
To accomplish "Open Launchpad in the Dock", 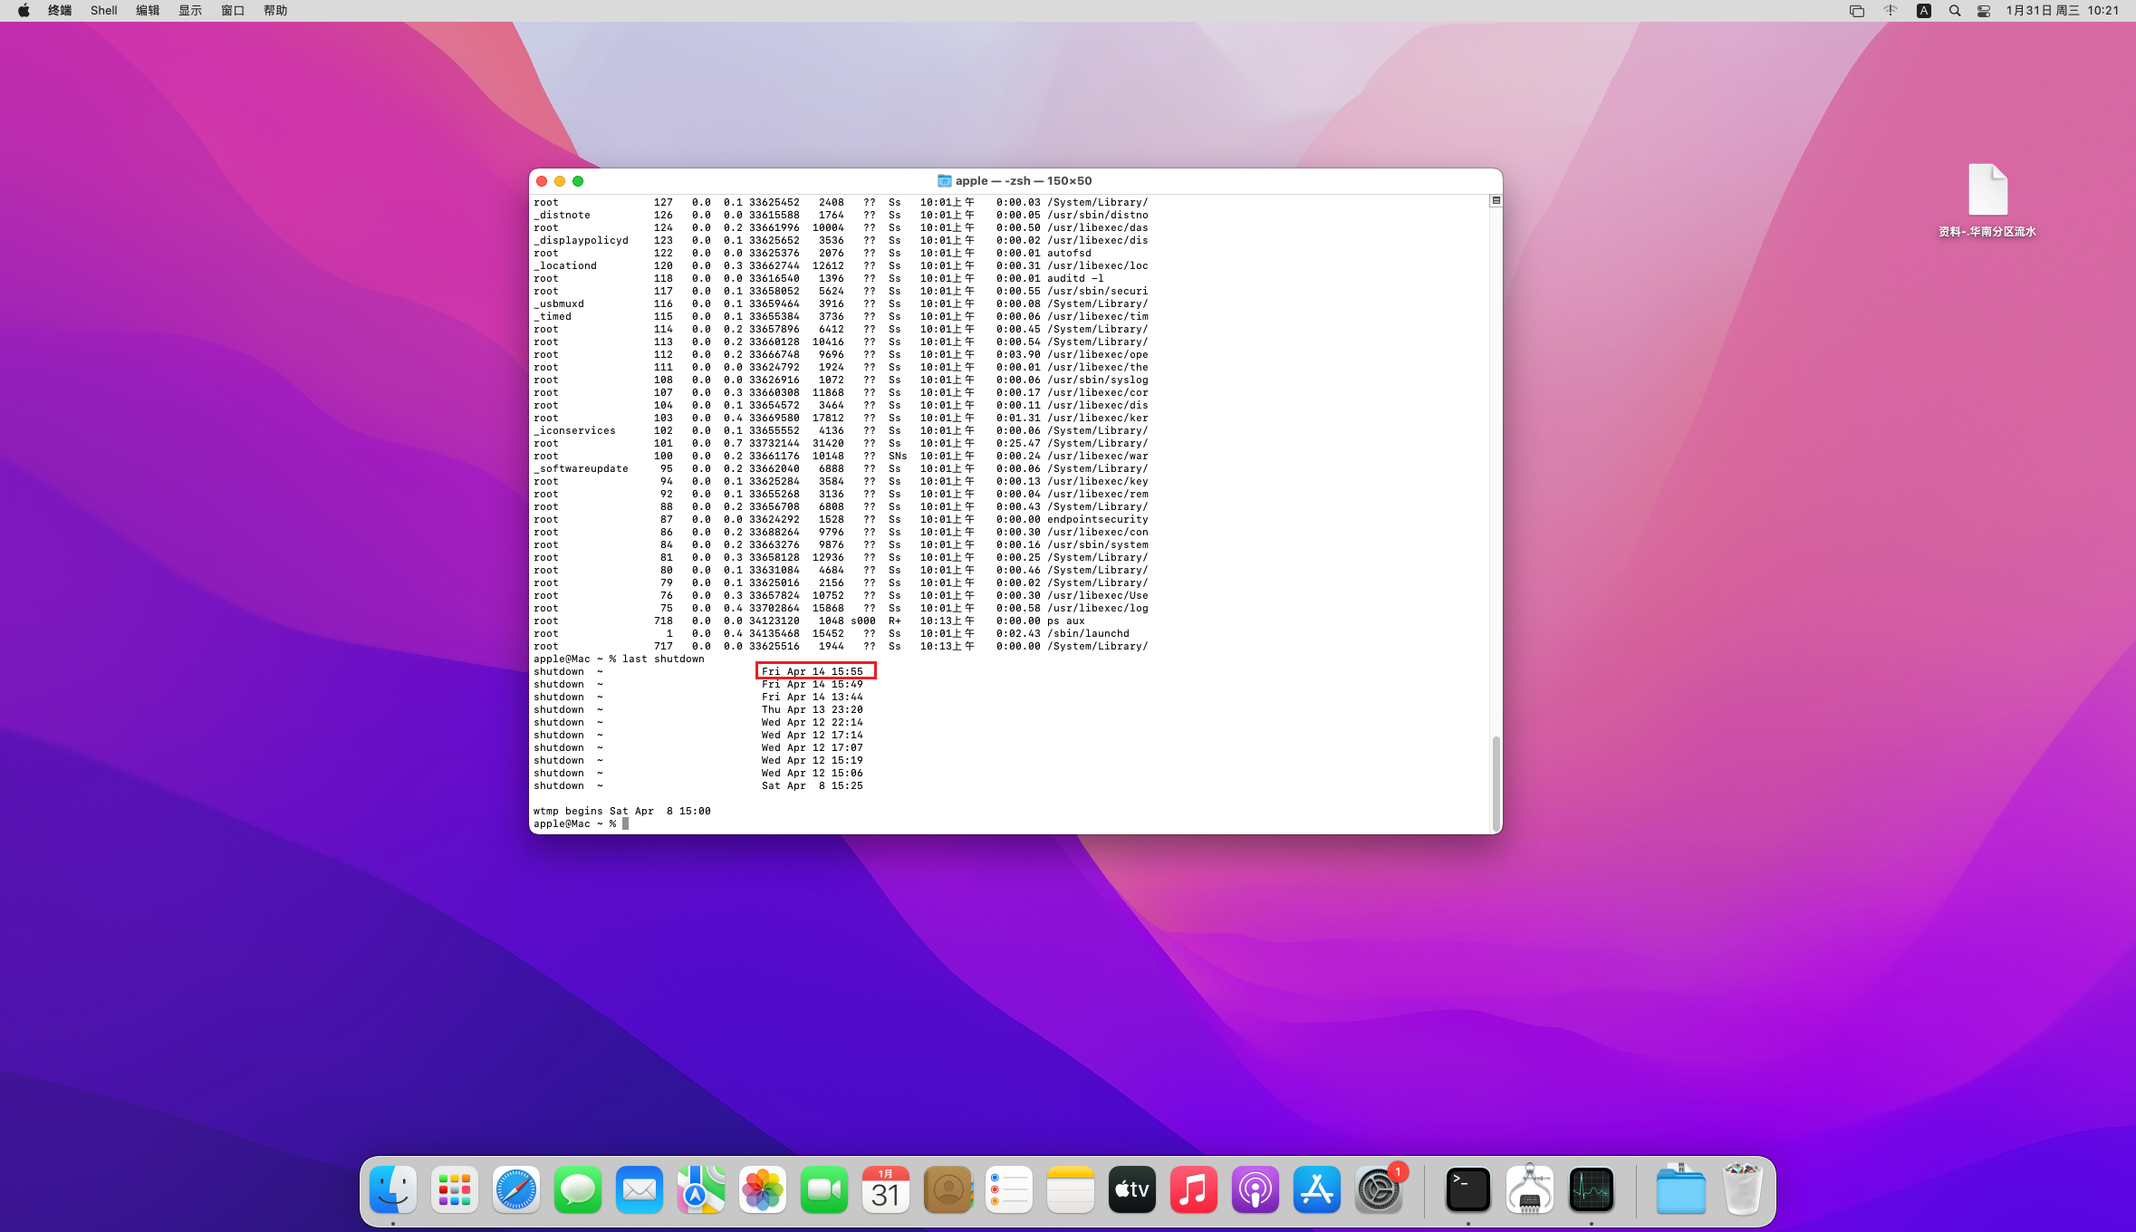I will [455, 1189].
